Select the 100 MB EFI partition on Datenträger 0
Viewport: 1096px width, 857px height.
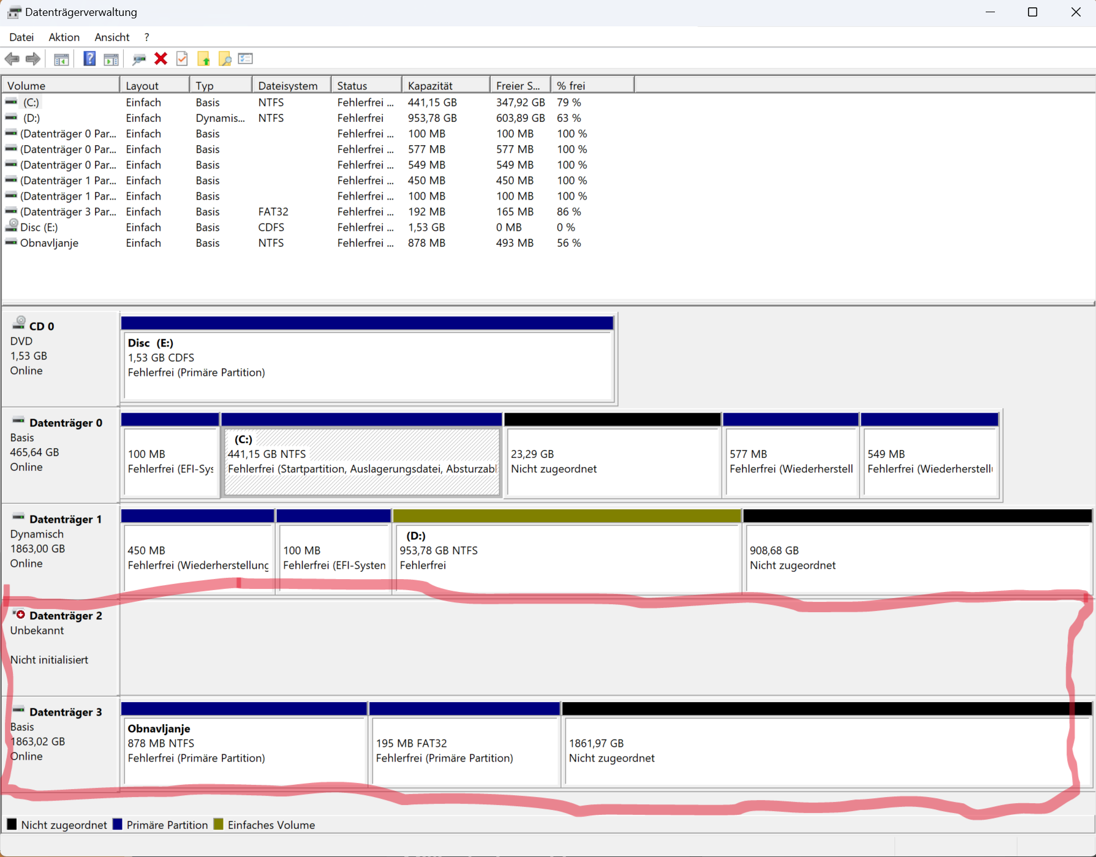(x=170, y=455)
